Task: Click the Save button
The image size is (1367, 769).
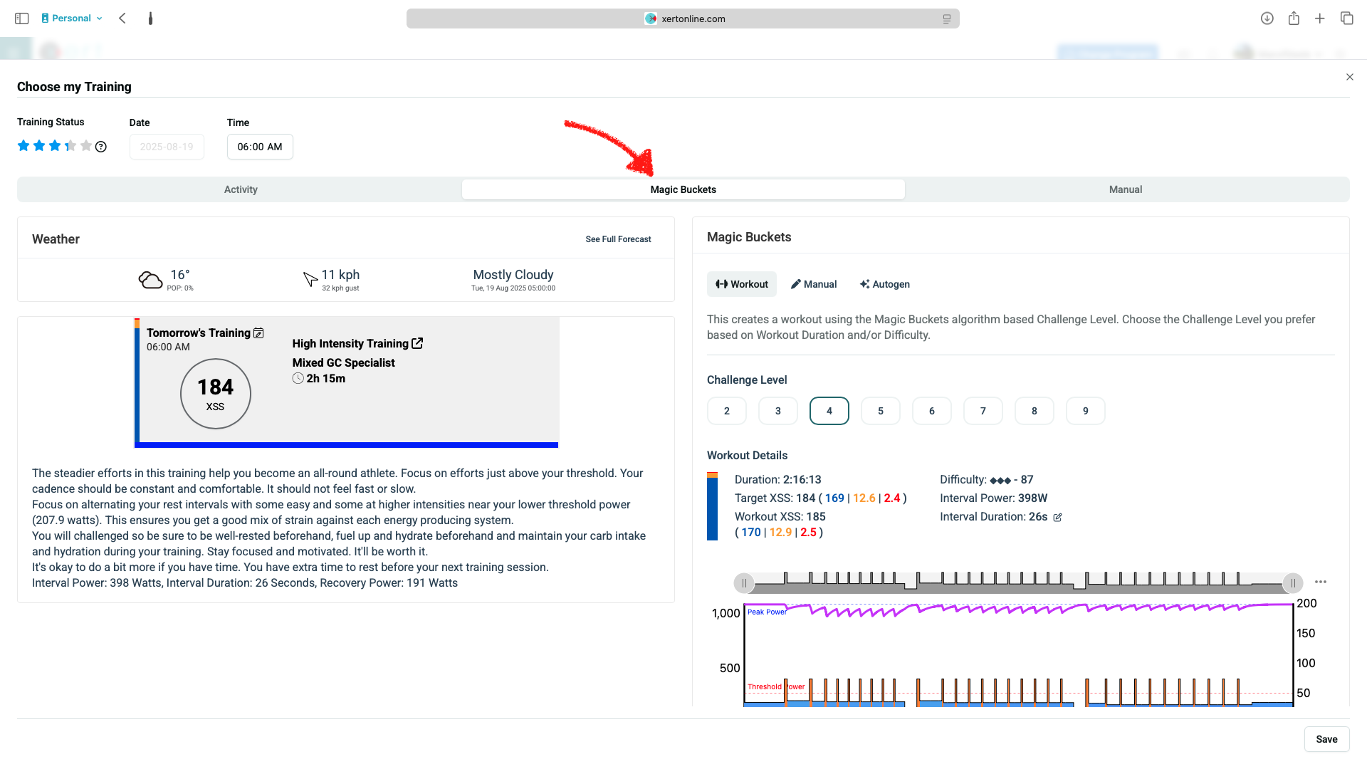Action: (x=1326, y=739)
